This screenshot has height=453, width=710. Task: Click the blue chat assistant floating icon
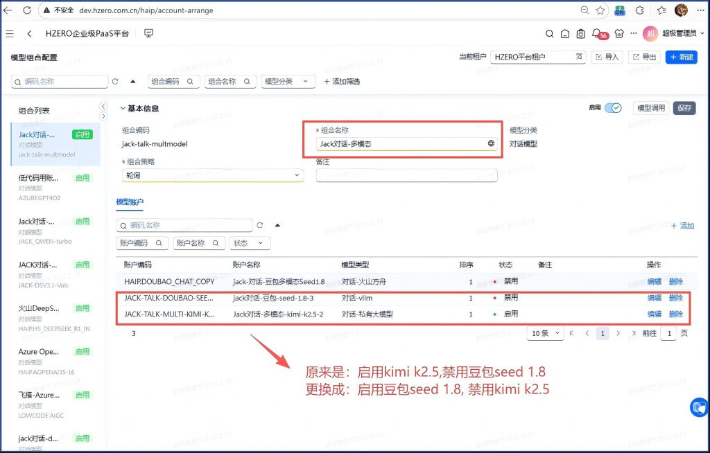click(699, 407)
